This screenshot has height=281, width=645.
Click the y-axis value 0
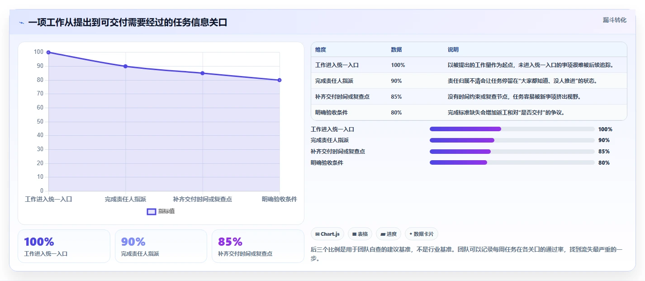pyautogui.click(x=42, y=191)
